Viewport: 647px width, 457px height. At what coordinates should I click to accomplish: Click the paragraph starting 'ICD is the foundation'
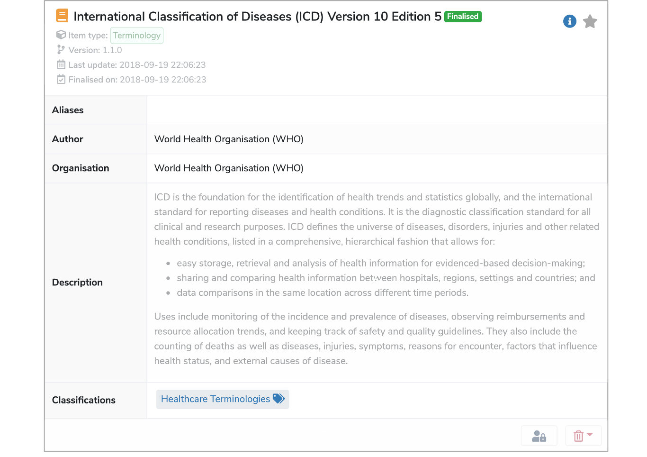click(x=377, y=219)
